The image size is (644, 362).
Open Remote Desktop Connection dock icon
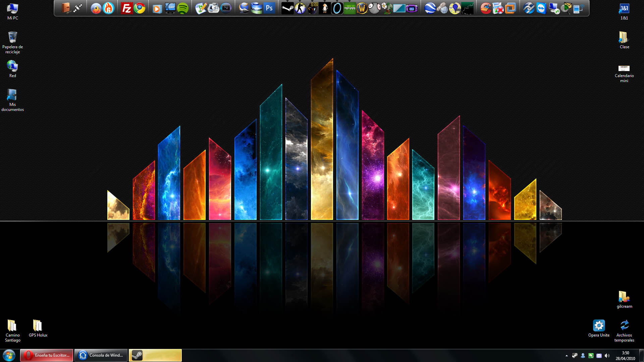[554, 8]
